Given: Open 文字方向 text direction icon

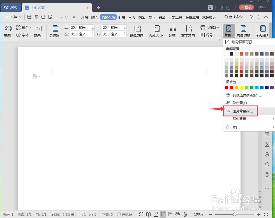Looking at the screenshot, I should coord(189,28).
